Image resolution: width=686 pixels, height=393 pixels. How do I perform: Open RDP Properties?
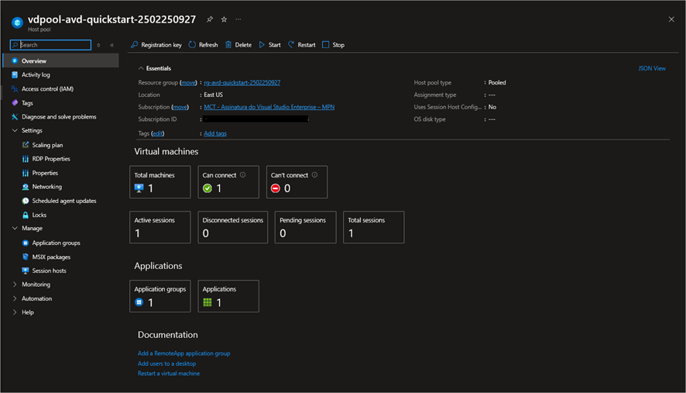[x=51, y=159]
